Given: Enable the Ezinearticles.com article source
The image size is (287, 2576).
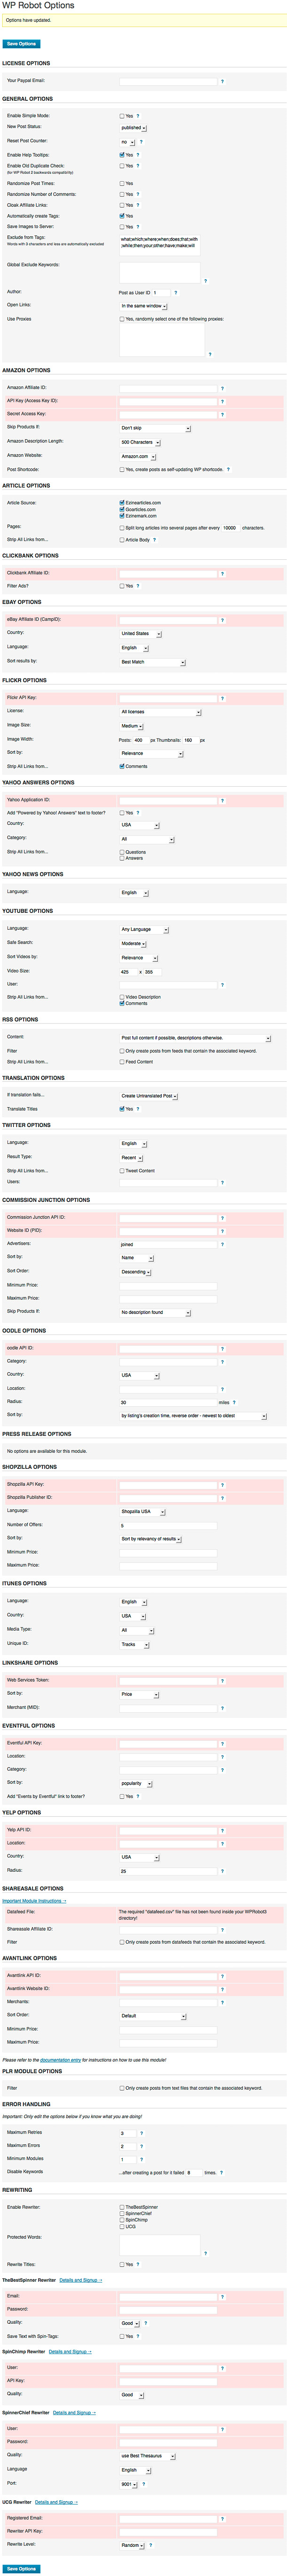Looking at the screenshot, I should point(122,503).
